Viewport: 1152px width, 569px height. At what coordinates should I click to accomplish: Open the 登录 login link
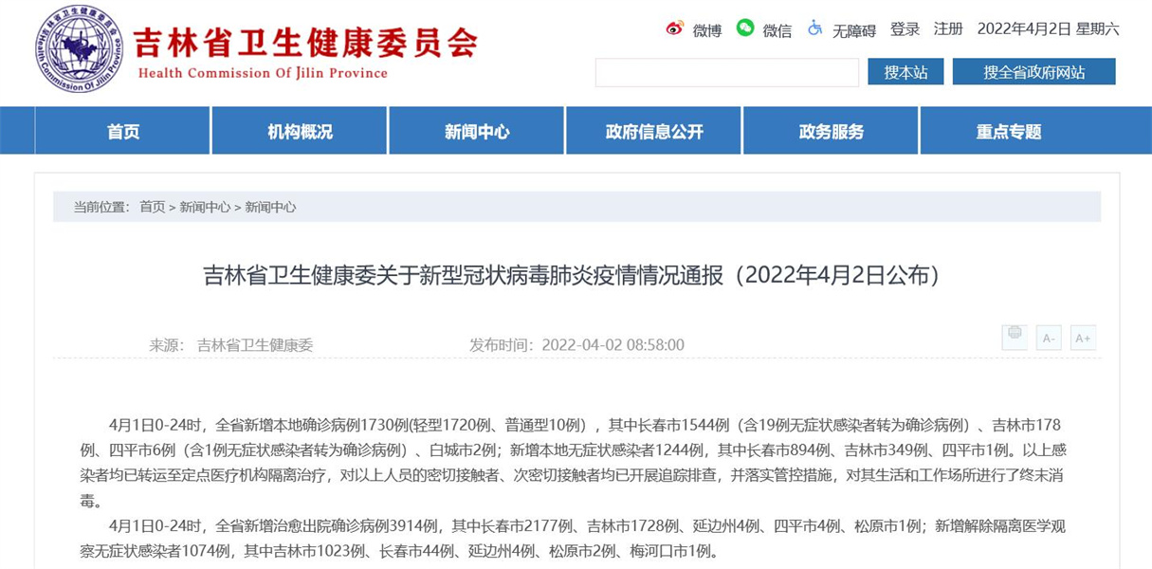tap(905, 29)
